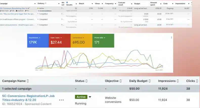Image resolution: width=200 pixels, height=108 pixels.
Task: Click Edit under the remarketing campaign
Action: pos(12,11)
